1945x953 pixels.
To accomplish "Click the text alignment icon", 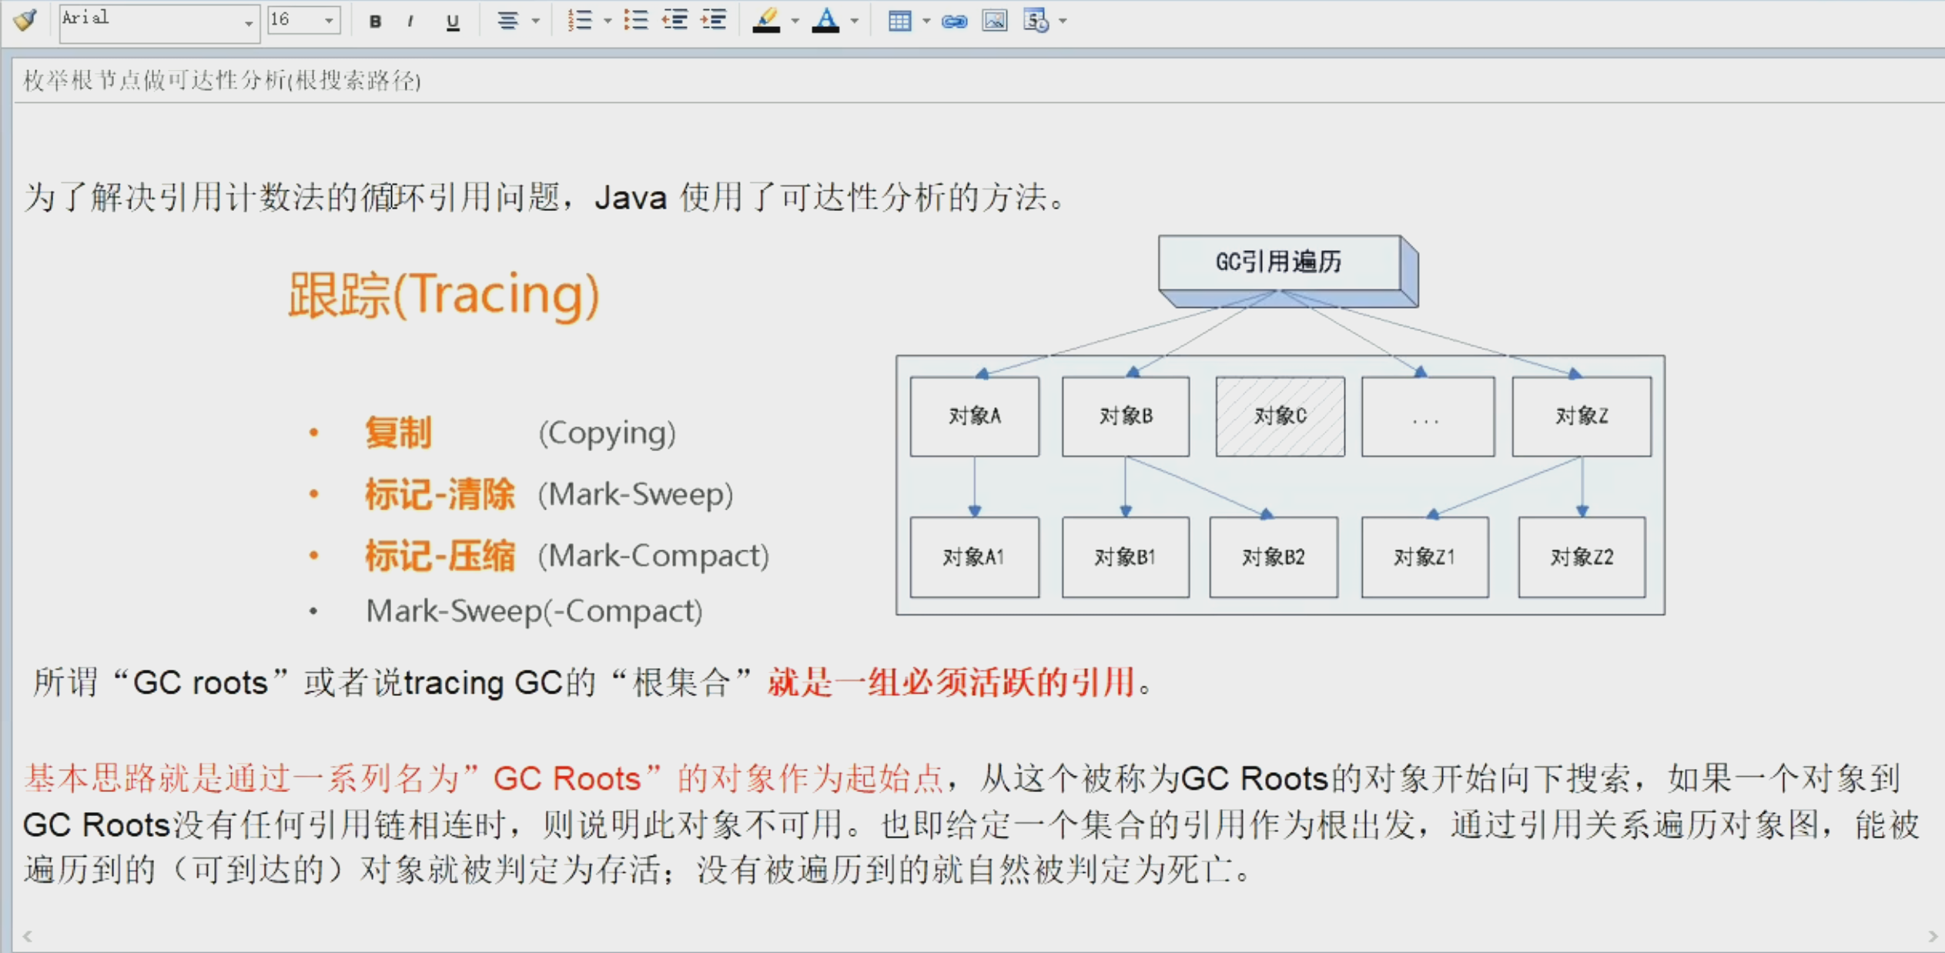I will point(507,21).
